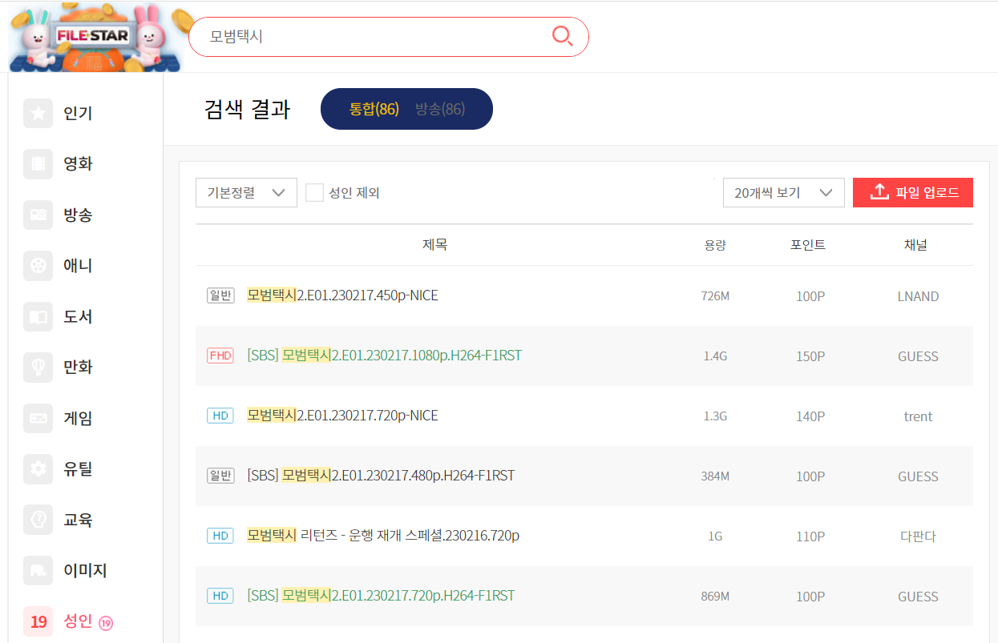
Task: Select 성인 category label
Action: [x=78, y=621]
